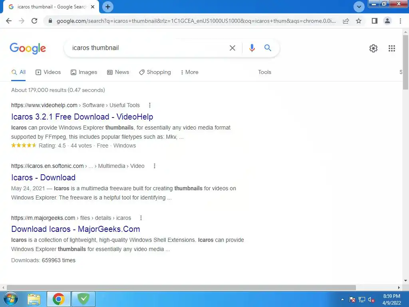Screen dimensions: 409x307
Task: Open options beside softonic.com result
Action: tap(155, 166)
